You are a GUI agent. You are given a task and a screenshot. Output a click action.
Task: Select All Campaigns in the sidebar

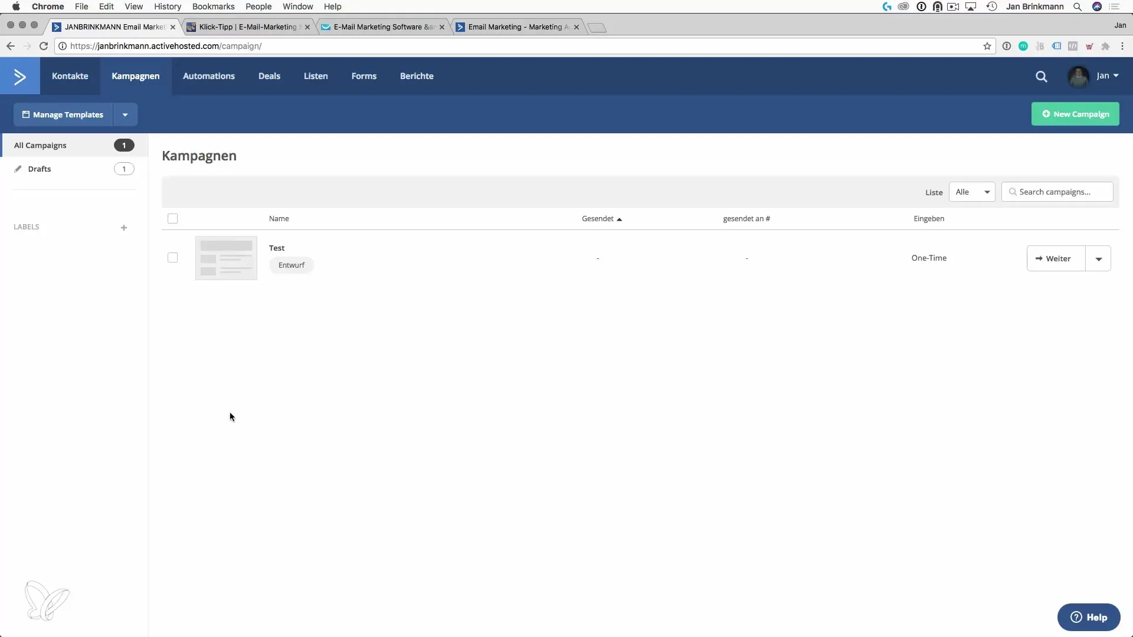pyautogui.click(x=74, y=145)
